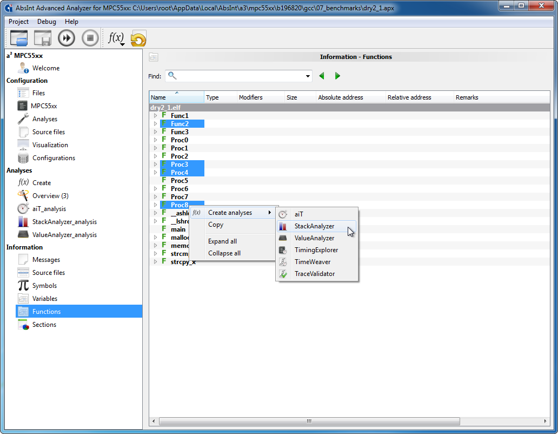This screenshot has height=434, width=558.
Task: Open the Project menu
Action: (x=18, y=21)
